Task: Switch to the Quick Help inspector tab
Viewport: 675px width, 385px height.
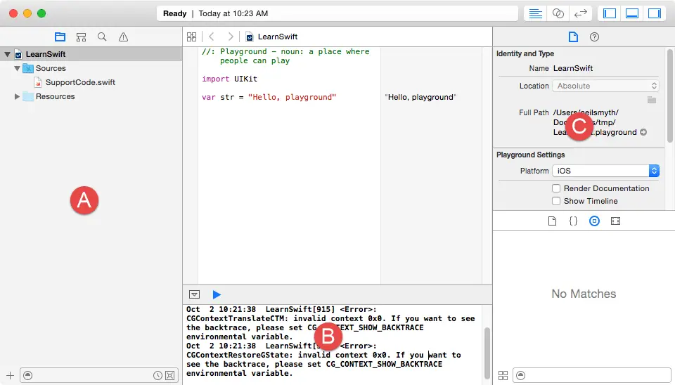Action: point(594,37)
